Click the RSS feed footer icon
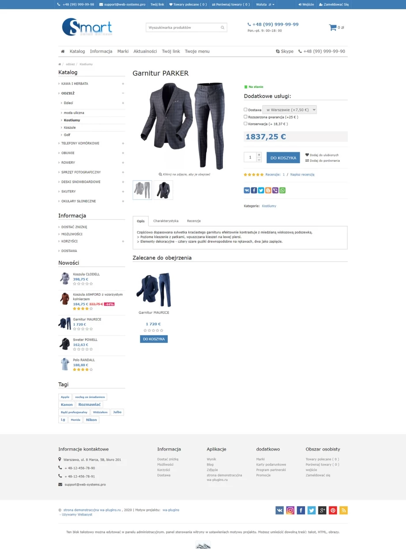This screenshot has width=406, height=556. (343, 510)
